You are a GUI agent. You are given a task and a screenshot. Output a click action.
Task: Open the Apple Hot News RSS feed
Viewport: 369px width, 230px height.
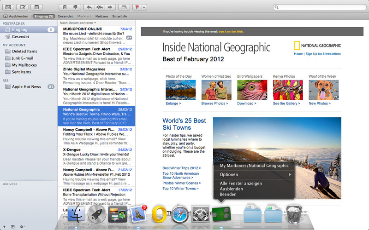tap(29, 86)
